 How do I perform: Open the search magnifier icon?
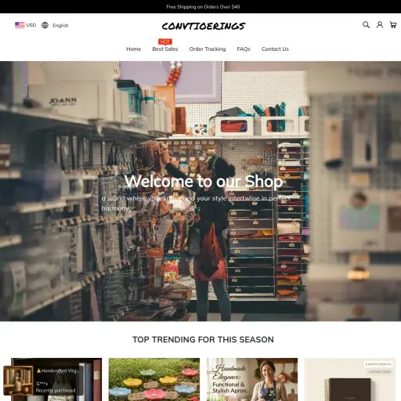(366, 25)
